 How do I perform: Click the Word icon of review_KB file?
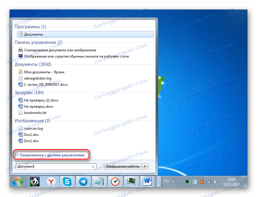pos(21,84)
